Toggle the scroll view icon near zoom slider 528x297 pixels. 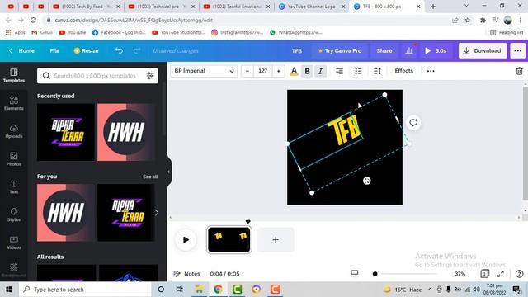click(x=354, y=273)
